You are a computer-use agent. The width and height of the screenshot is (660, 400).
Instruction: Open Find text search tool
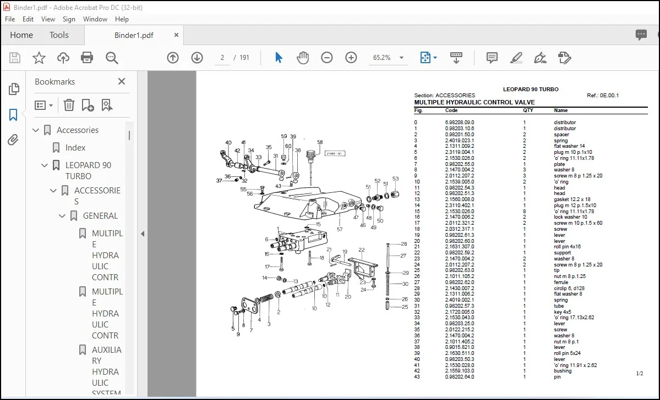pos(112,58)
